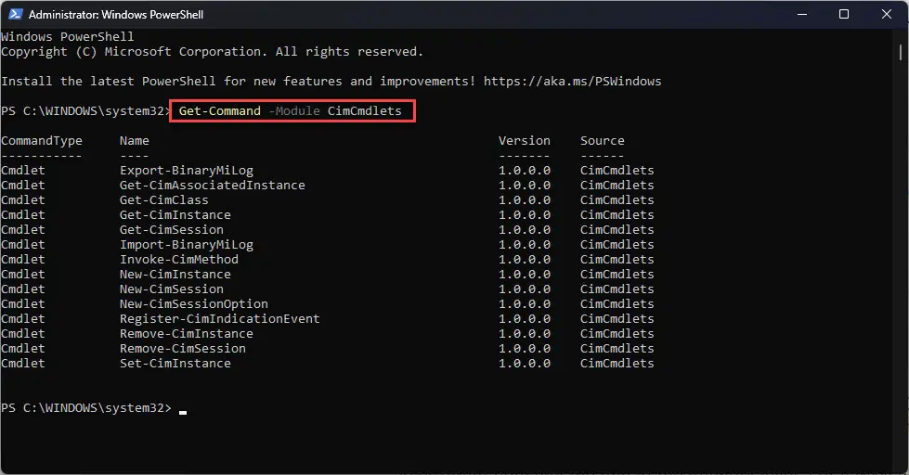Select Remove-CimSession cmdlet name
The width and height of the screenshot is (909, 475).
click(x=183, y=349)
